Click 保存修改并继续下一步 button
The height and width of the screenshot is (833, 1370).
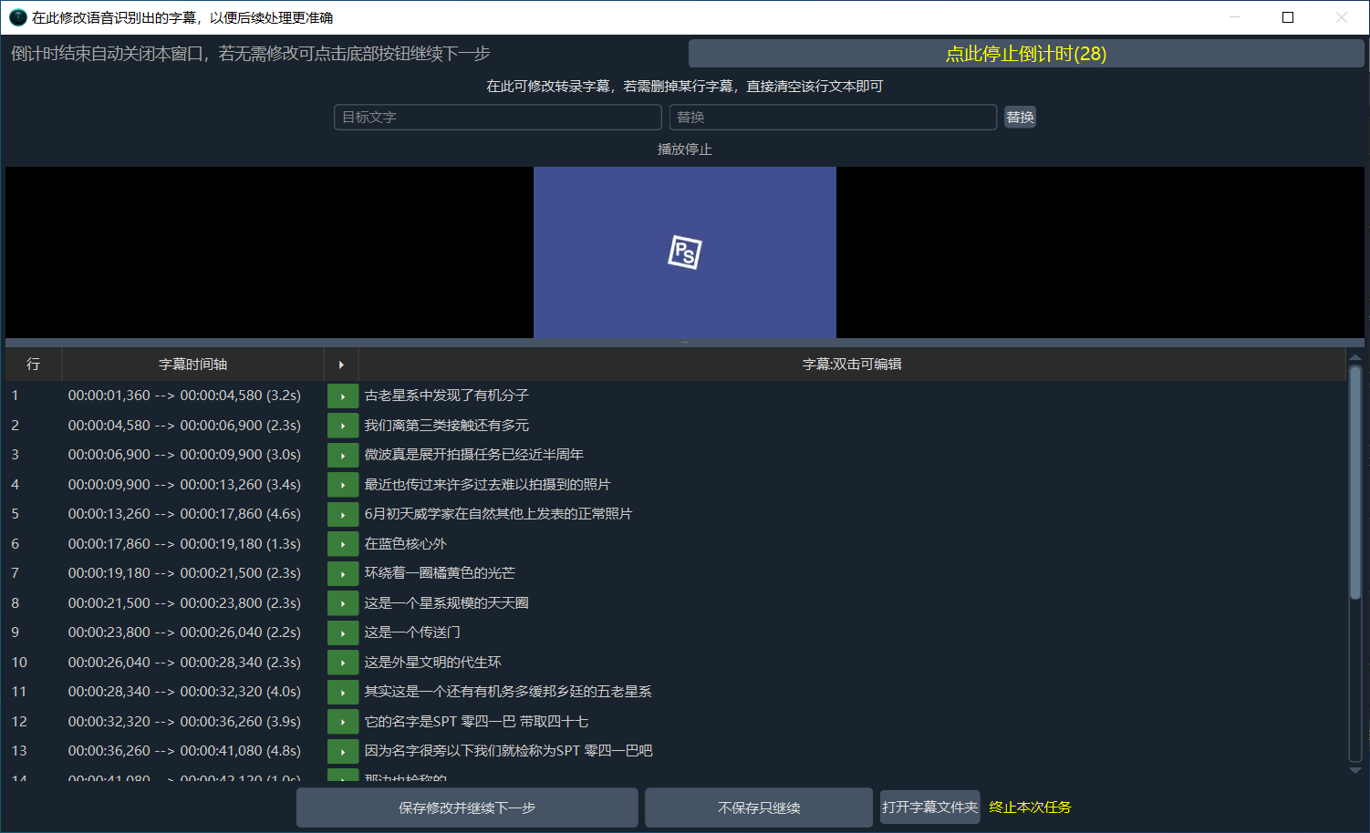click(467, 808)
